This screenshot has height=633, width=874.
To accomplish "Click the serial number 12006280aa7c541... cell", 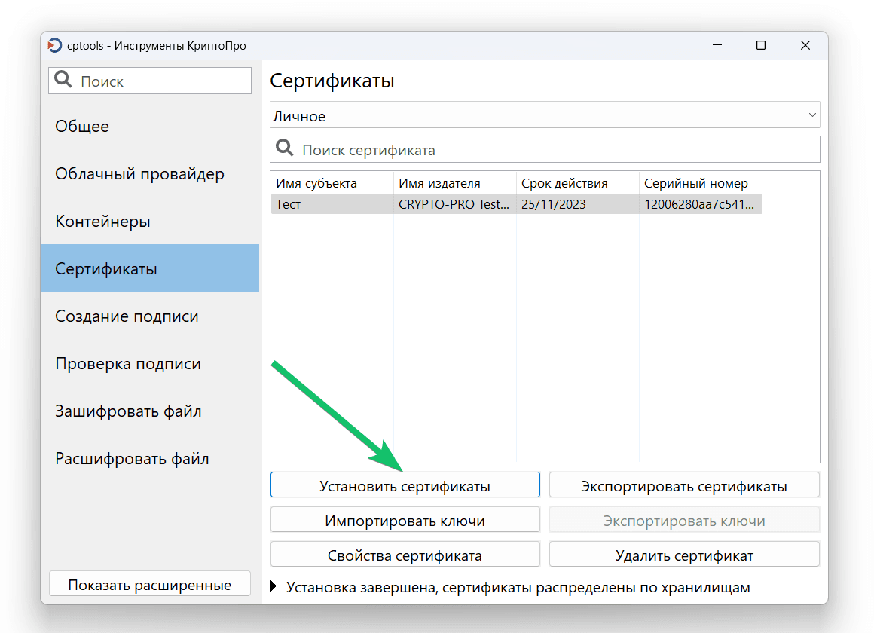I will coord(700,204).
